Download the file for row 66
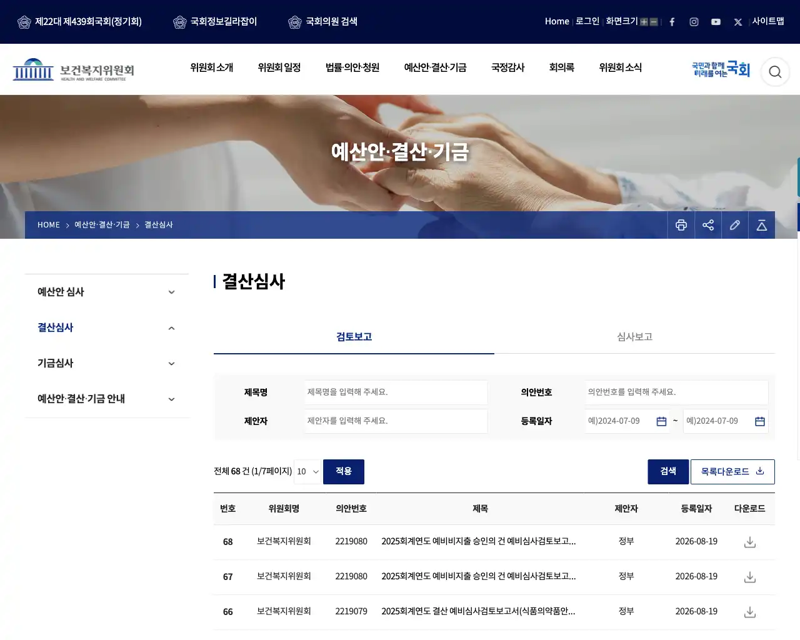This screenshot has height=640, width=800. 750,612
